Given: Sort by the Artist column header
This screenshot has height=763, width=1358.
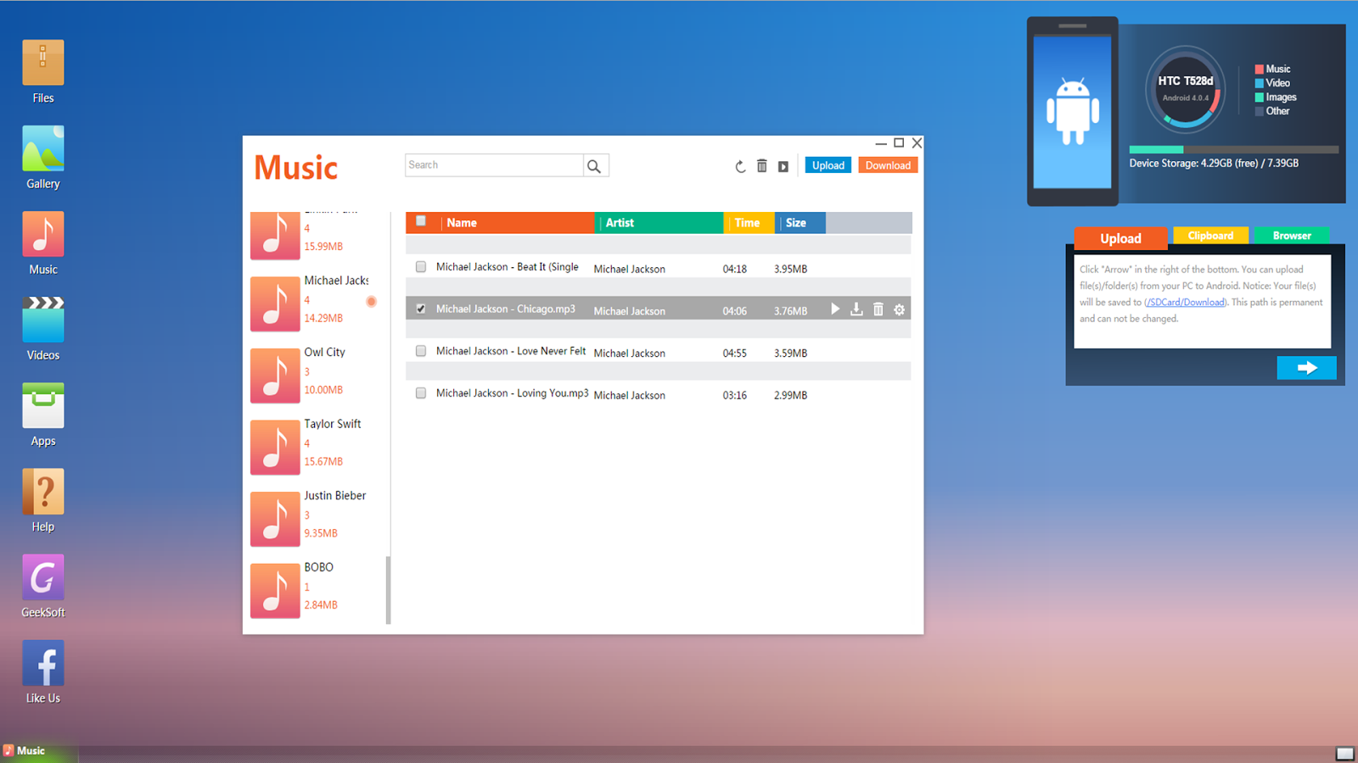Looking at the screenshot, I should [x=659, y=223].
